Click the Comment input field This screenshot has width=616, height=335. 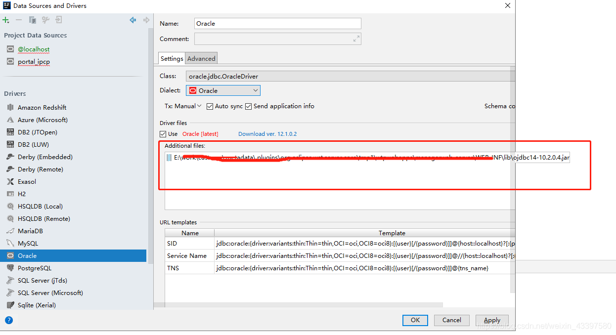[277, 39]
